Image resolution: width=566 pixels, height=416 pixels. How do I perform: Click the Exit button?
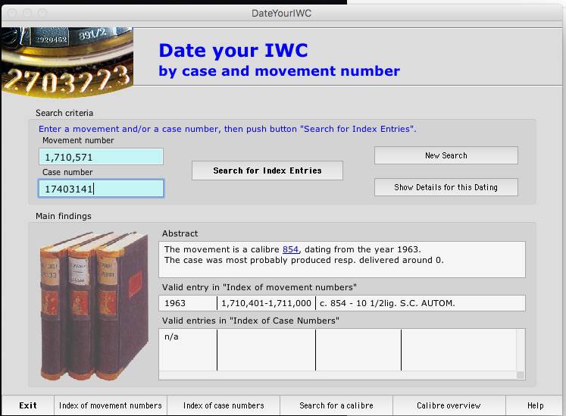[x=28, y=405]
